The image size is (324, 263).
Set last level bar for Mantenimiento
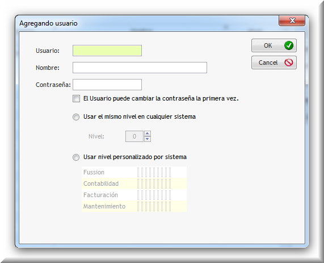point(170,207)
